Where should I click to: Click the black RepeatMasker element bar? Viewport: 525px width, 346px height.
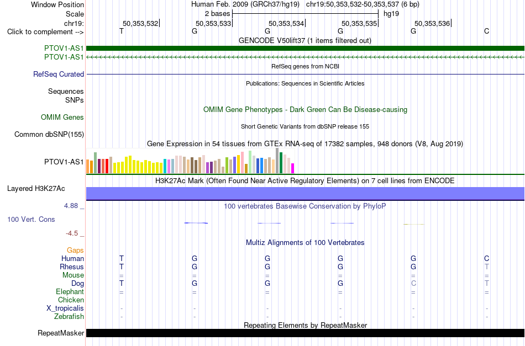(305, 333)
